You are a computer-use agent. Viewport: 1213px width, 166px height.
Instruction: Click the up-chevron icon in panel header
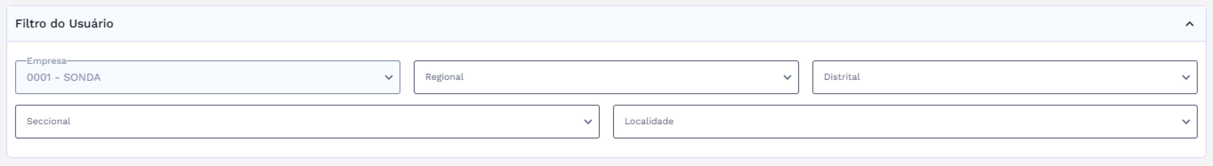point(1189,24)
